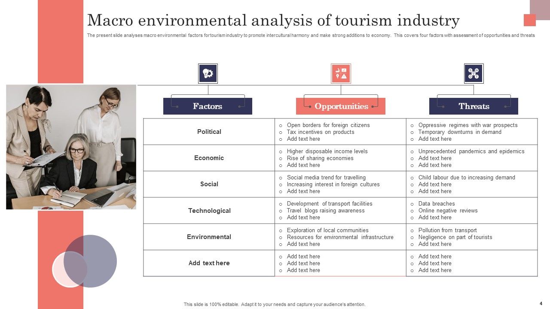Select the coral quadrant Opportunities icon

click(x=341, y=73)
